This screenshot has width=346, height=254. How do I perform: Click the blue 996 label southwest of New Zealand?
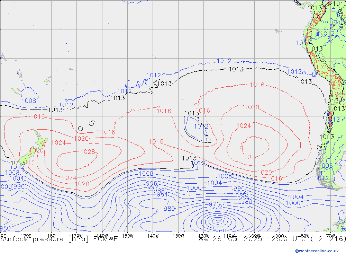[19, 186]
